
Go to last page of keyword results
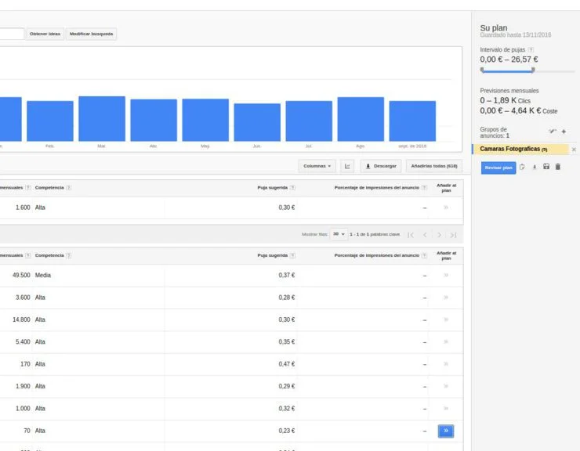pos(452,234)
